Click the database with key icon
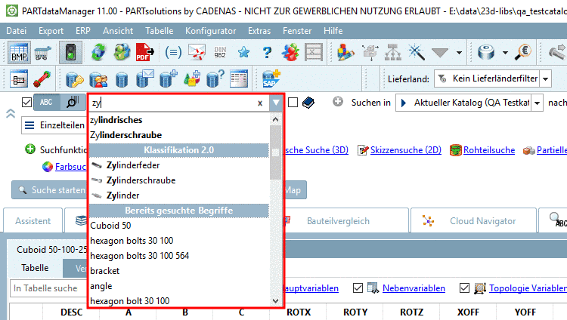The image size is (567, 320). 75,78
